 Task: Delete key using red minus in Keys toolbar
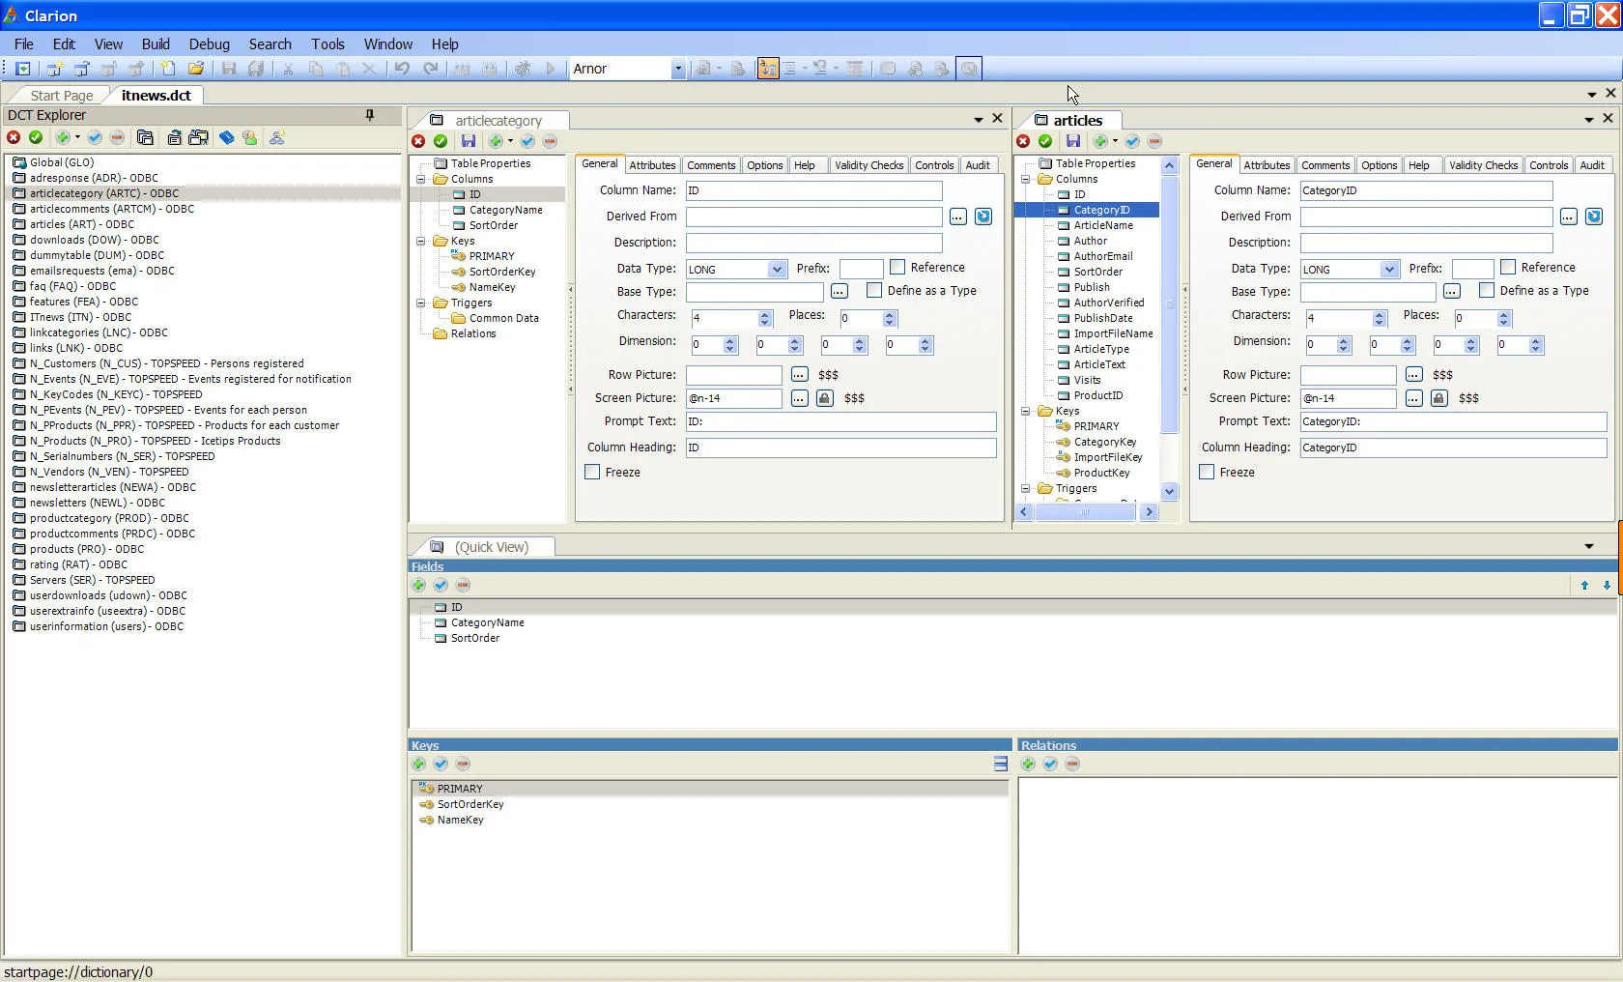[x=463, y=765]
